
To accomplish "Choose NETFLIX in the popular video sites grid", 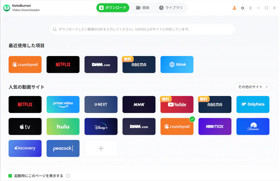I will click(25, 104).
